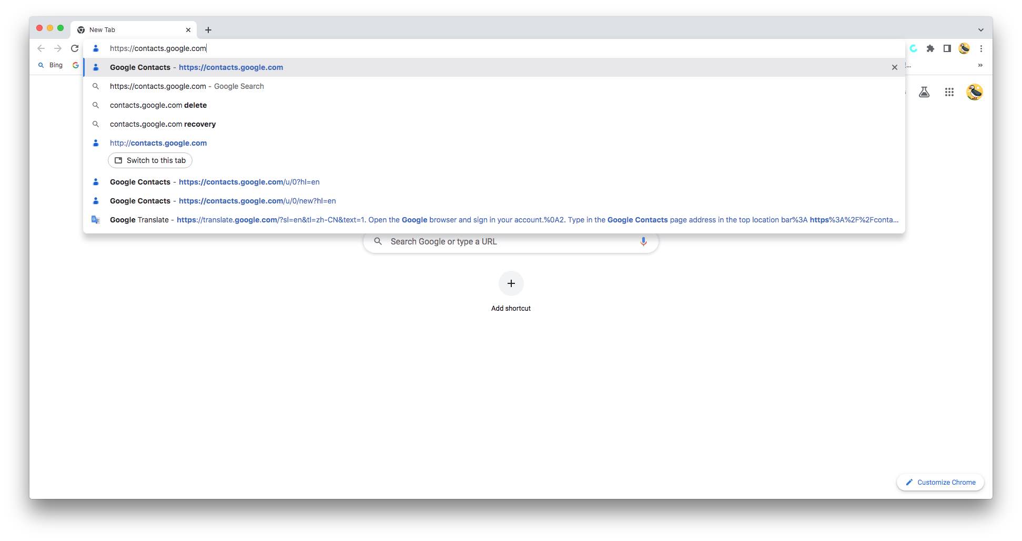
Task: Open the tab search dropdown arrow
Action: tap(981, 30)
